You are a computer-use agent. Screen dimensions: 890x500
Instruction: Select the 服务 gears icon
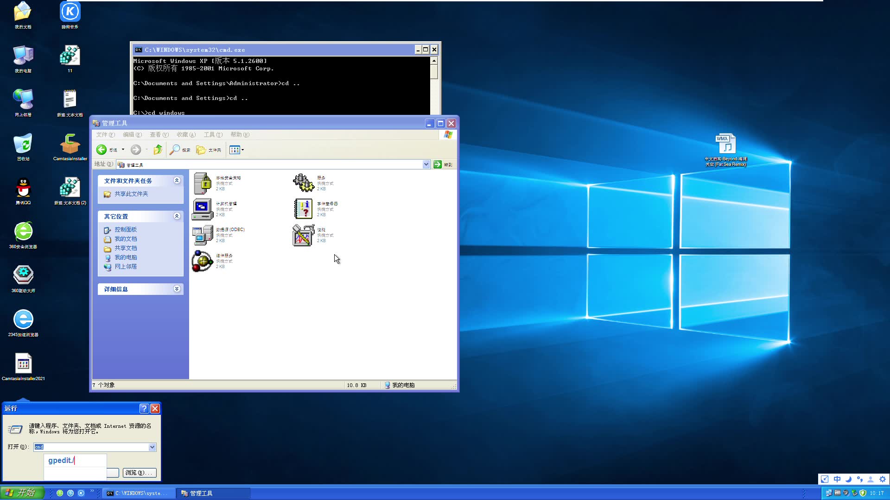pos(304,183)
